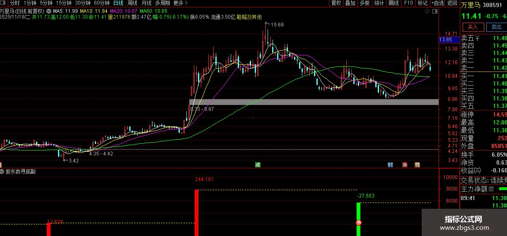Click the ¥ icon beside 卖五
Image resolution: width=507 pixels, height=236 pixels.
pos(477,38)
